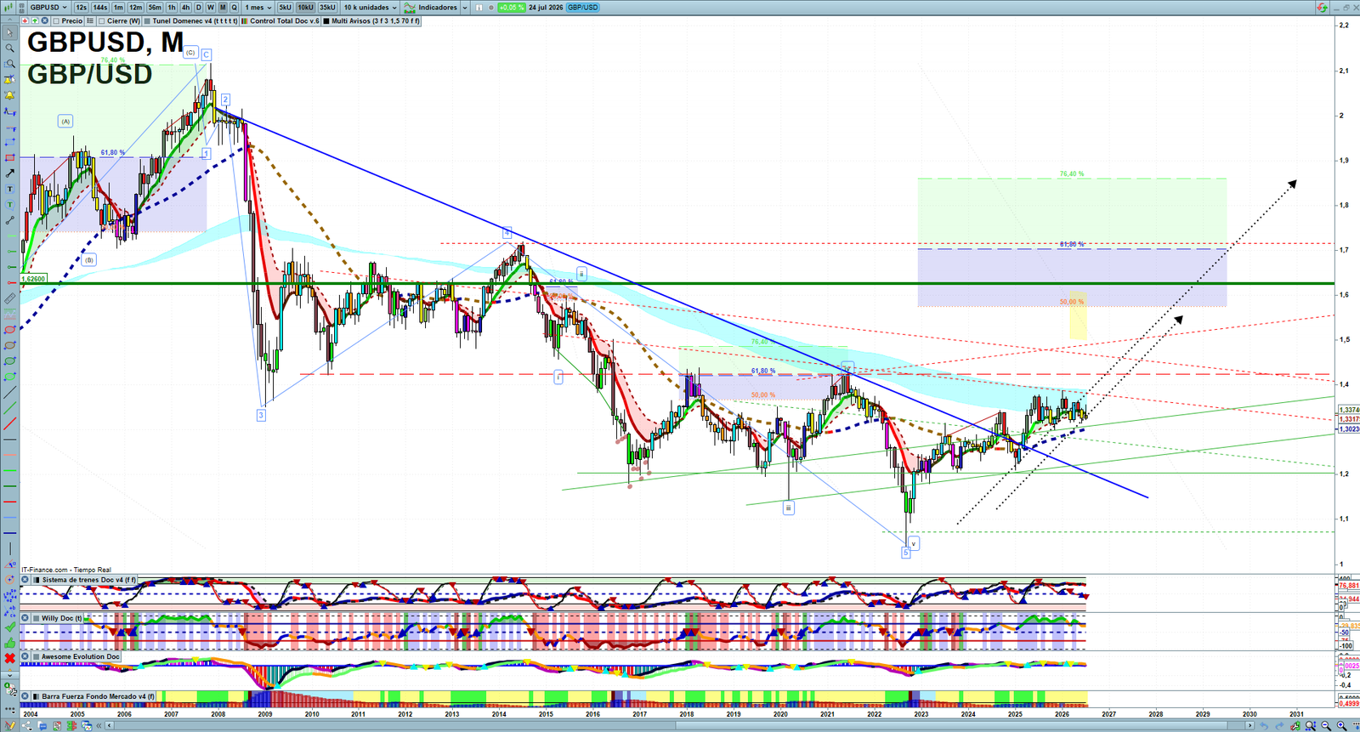This screenshot has height=732, width=1360.
Task: Select the T text tool
Action: coord(9,189)
